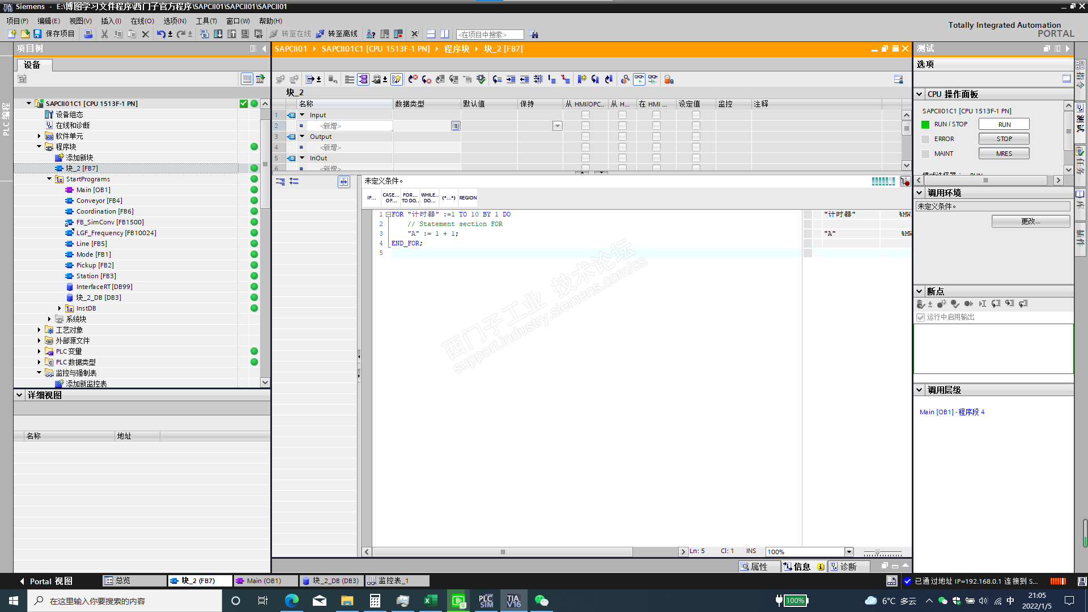
Task: Expand the PLC 变量 tree node
Action: point(39,351)
